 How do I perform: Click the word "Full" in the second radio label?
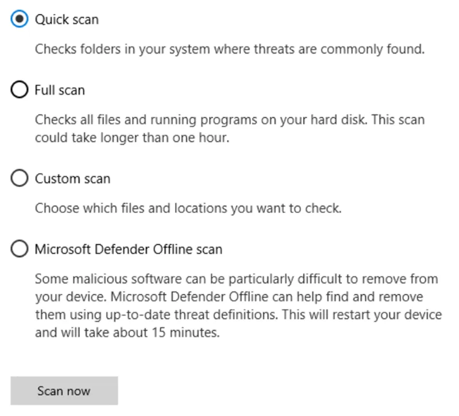[x=44, y=90]
